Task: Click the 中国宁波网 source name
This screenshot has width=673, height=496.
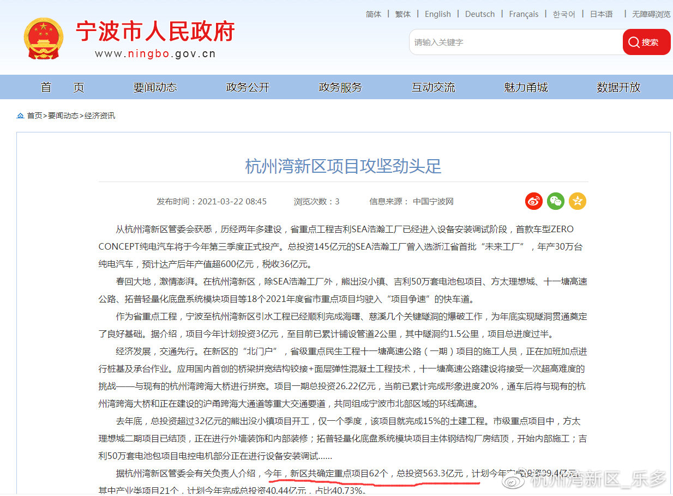Action: 433,202
